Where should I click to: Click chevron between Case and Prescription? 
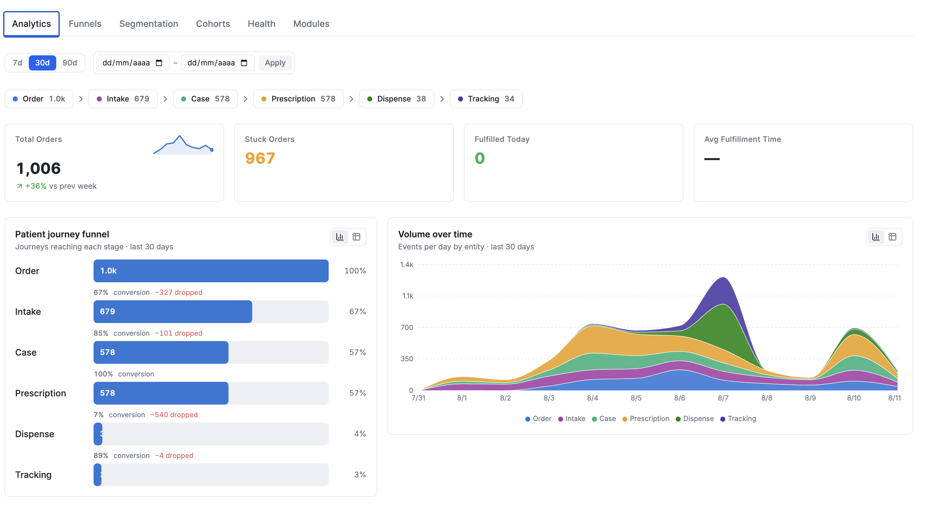pos(246,99)
